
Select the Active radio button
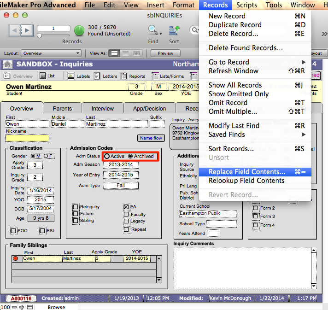[107, 156]
